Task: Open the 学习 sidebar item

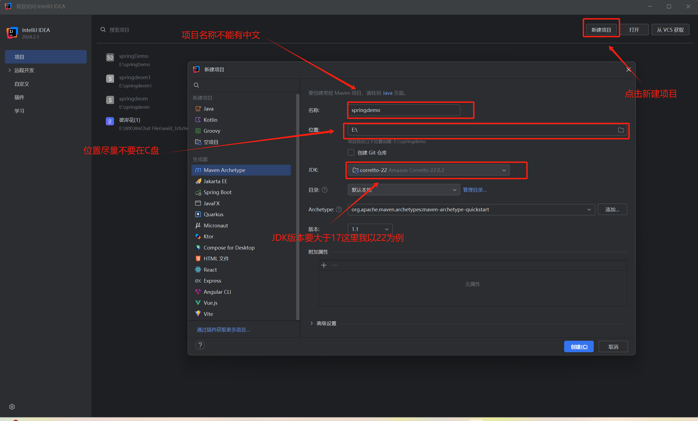Action: [19, 111]
